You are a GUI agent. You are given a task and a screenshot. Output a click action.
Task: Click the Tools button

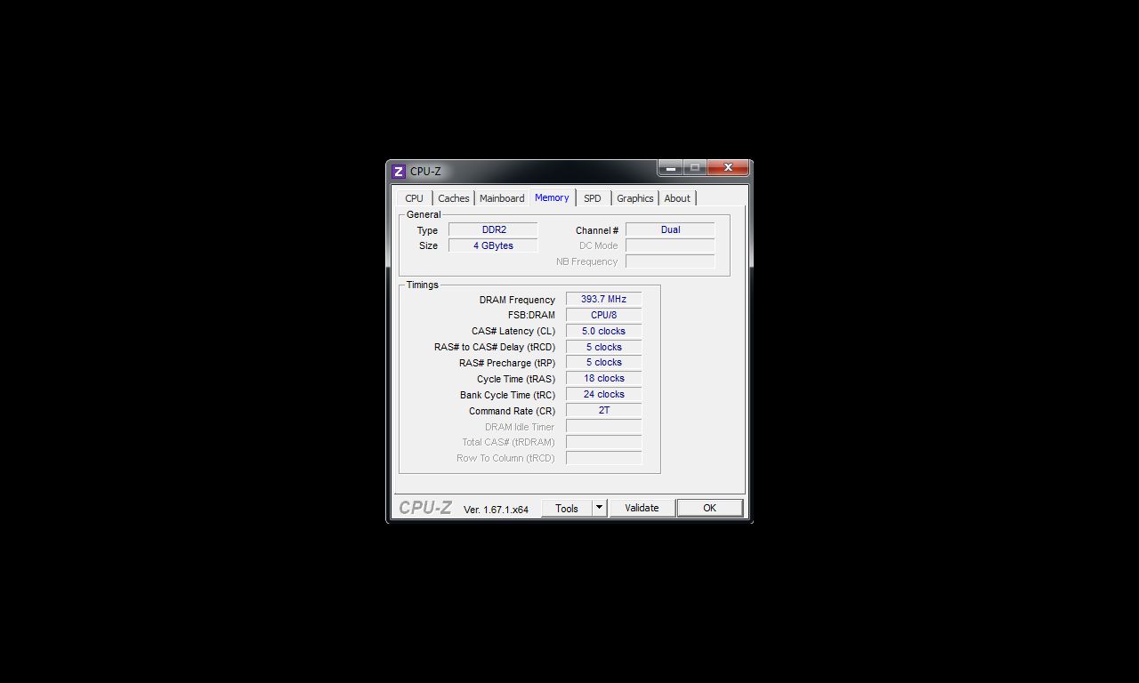tap(567, 509)
